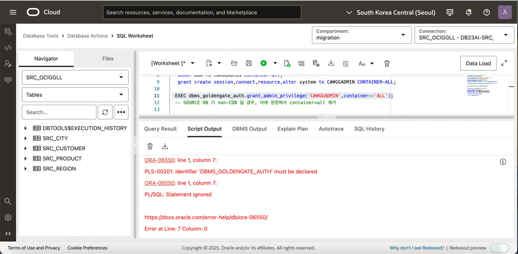Open the sidebar search magnifier icon
Viewport: 518px width, 254px height.
(8, 201)
